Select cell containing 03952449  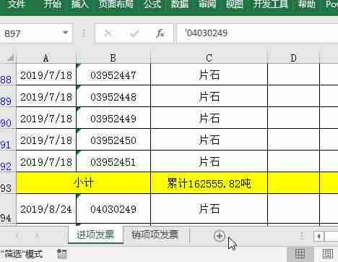113,119
